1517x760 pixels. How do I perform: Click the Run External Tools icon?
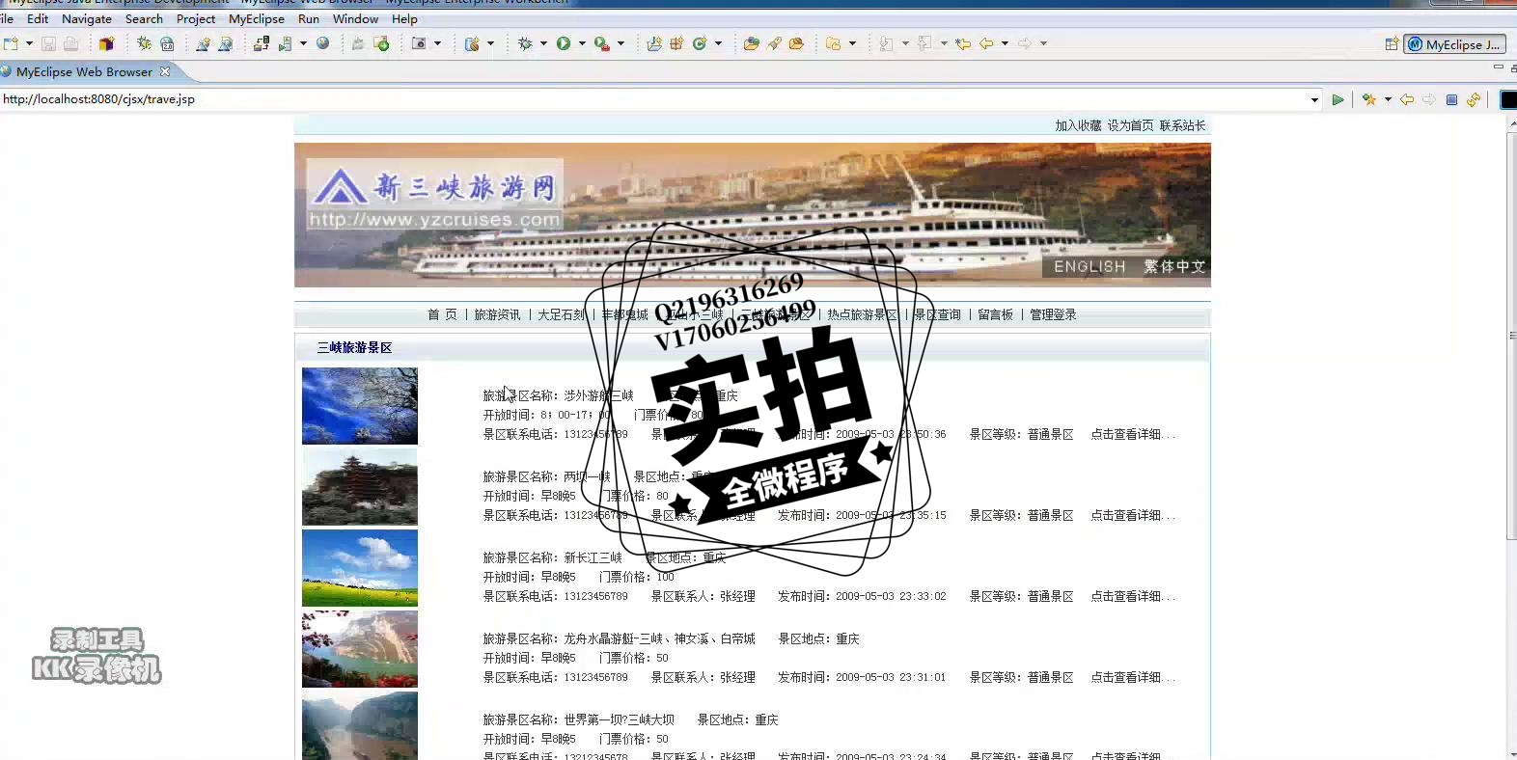[601, 43]
